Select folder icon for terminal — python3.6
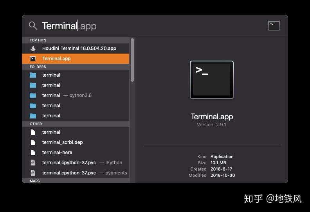Image resolution: width=310 pixels, height=212 pixels. 33,95
